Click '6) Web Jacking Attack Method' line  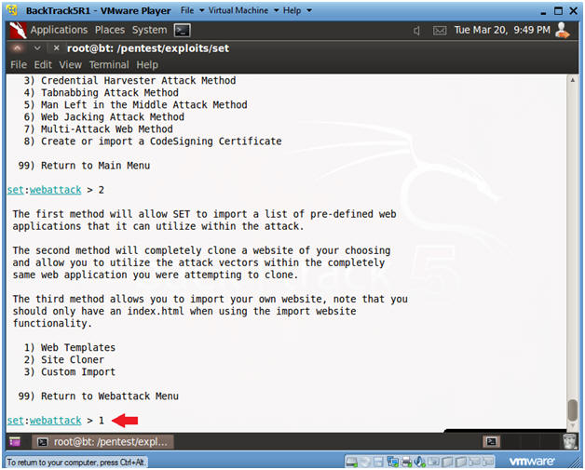[x=104, y=116]
